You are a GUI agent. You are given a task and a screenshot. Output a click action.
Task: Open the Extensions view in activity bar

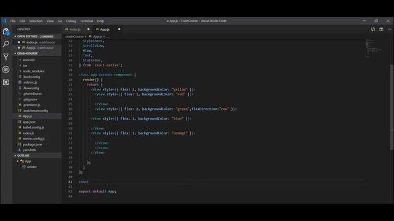click(x=6, y=82)
